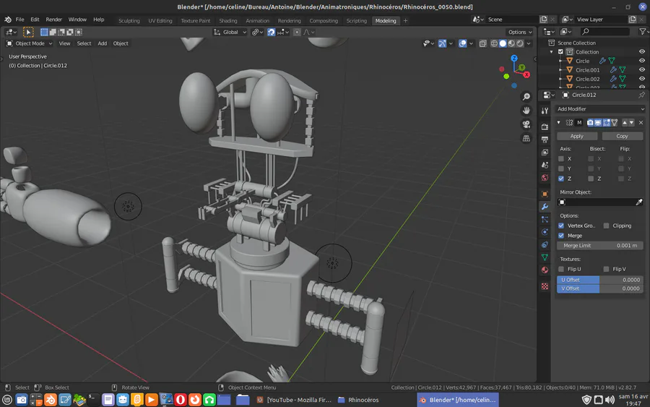
Task: Click U Offset slider
Action: click(x=600, y=280)
